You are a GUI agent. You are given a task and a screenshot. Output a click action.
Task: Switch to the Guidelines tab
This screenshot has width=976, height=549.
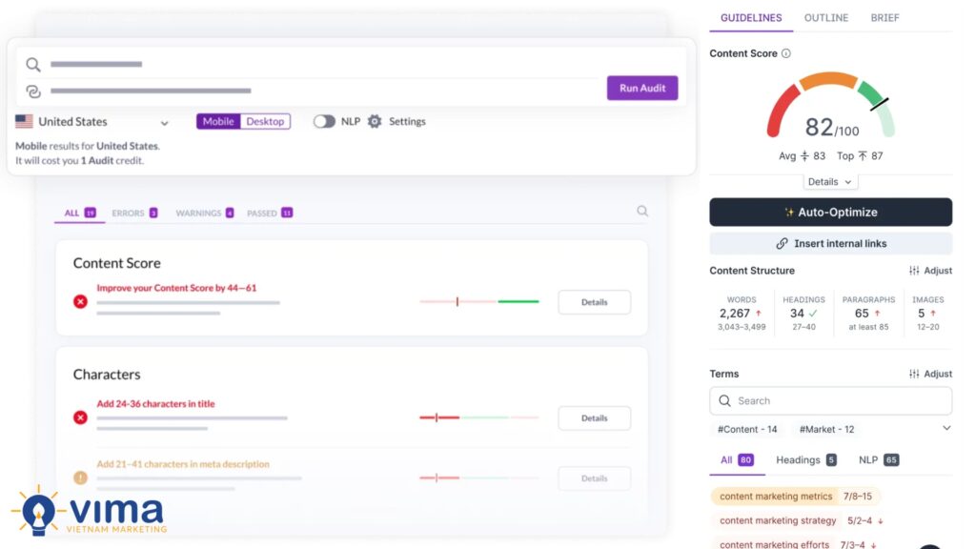tap(751, 17)
